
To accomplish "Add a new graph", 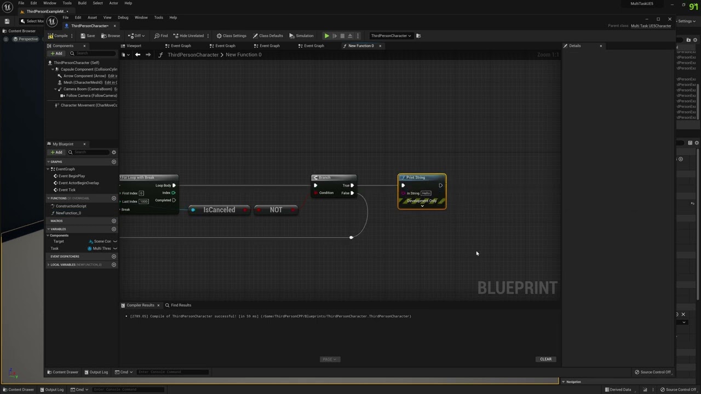I will point(114,162).
